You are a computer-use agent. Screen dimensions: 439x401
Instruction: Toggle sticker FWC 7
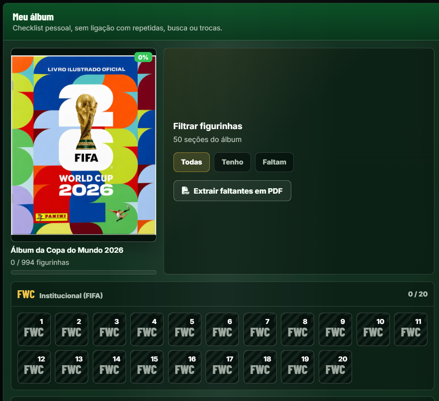coord(260,329)
